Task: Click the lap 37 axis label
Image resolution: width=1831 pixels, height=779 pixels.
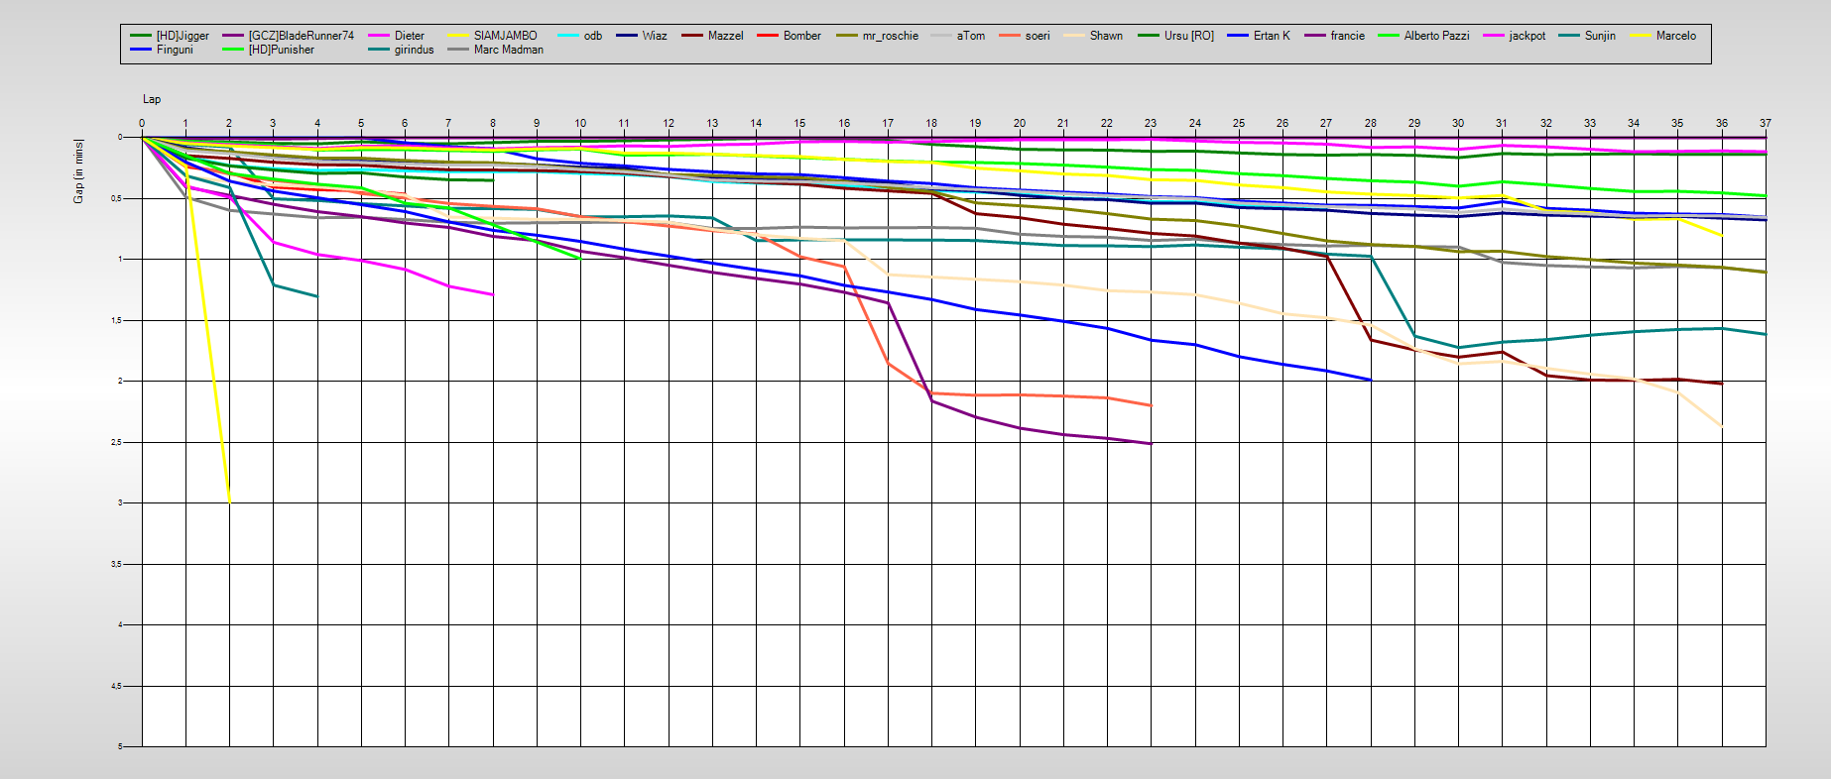Action: [1765, 123]
